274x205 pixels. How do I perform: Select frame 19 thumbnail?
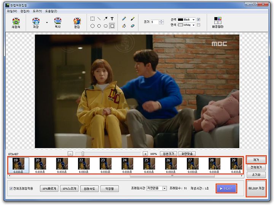point(18,165)
